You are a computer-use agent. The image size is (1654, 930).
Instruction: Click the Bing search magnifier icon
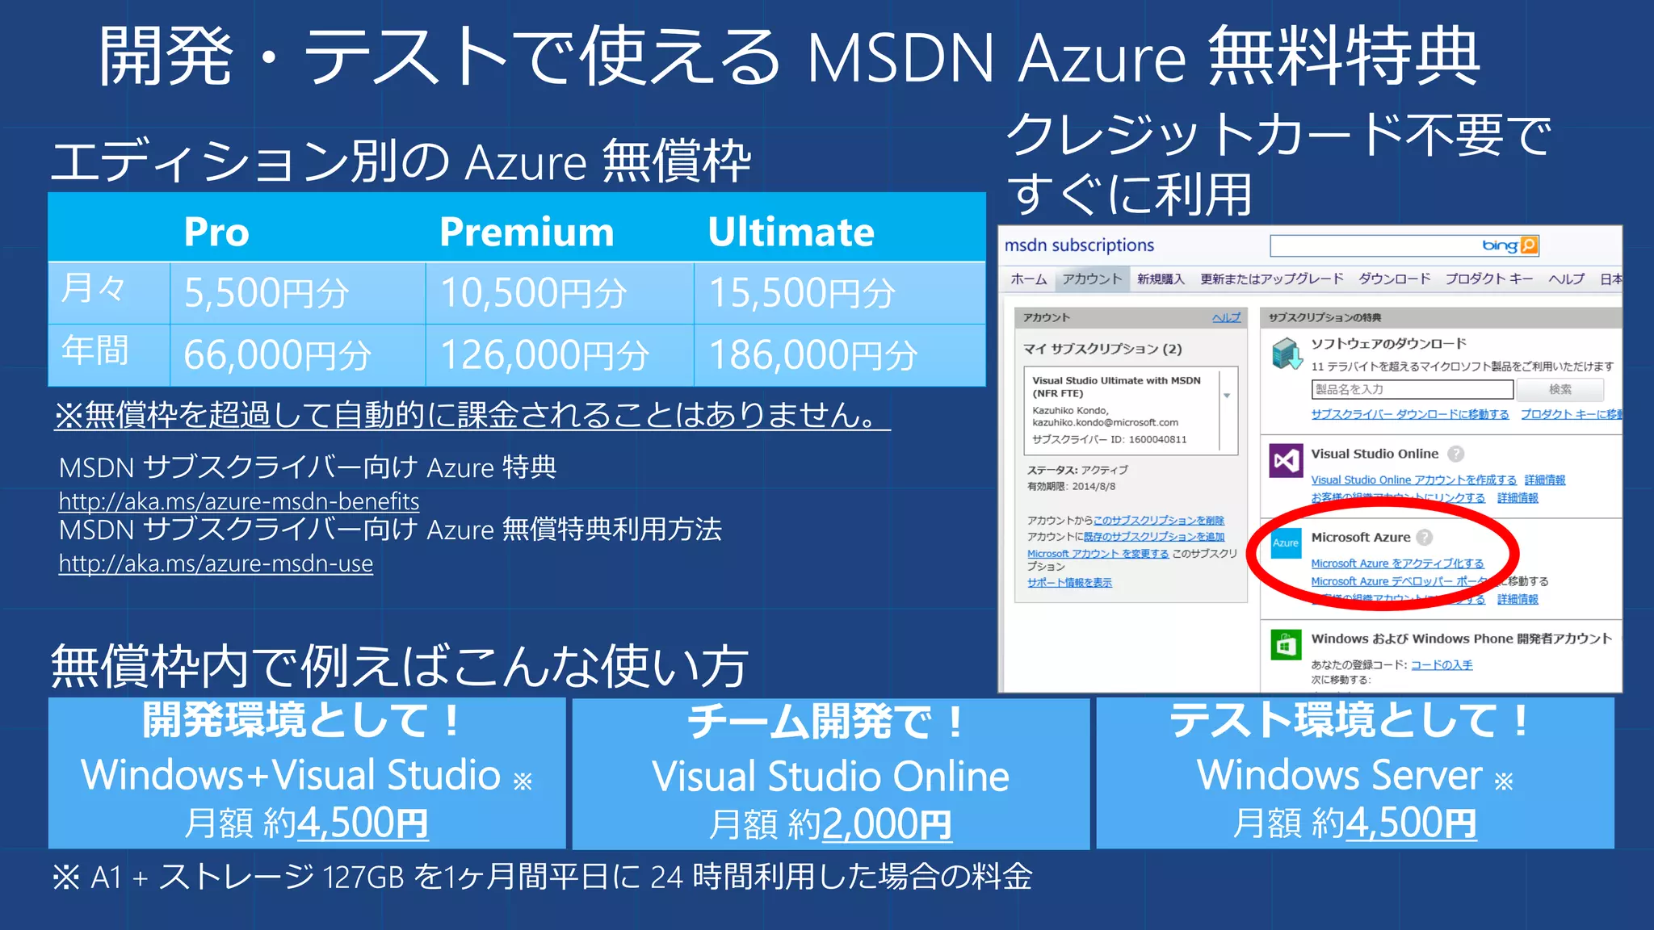[1529, 245]
